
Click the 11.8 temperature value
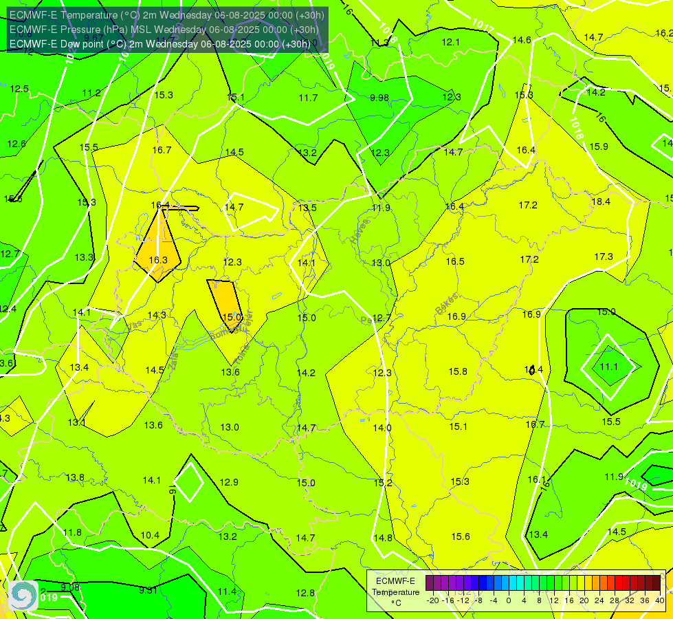click(x=72, y=533)
